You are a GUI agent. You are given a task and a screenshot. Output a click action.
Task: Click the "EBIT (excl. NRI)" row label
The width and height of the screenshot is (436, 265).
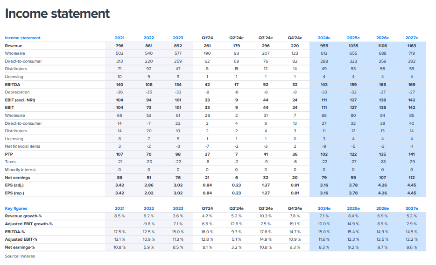point(21,100)
